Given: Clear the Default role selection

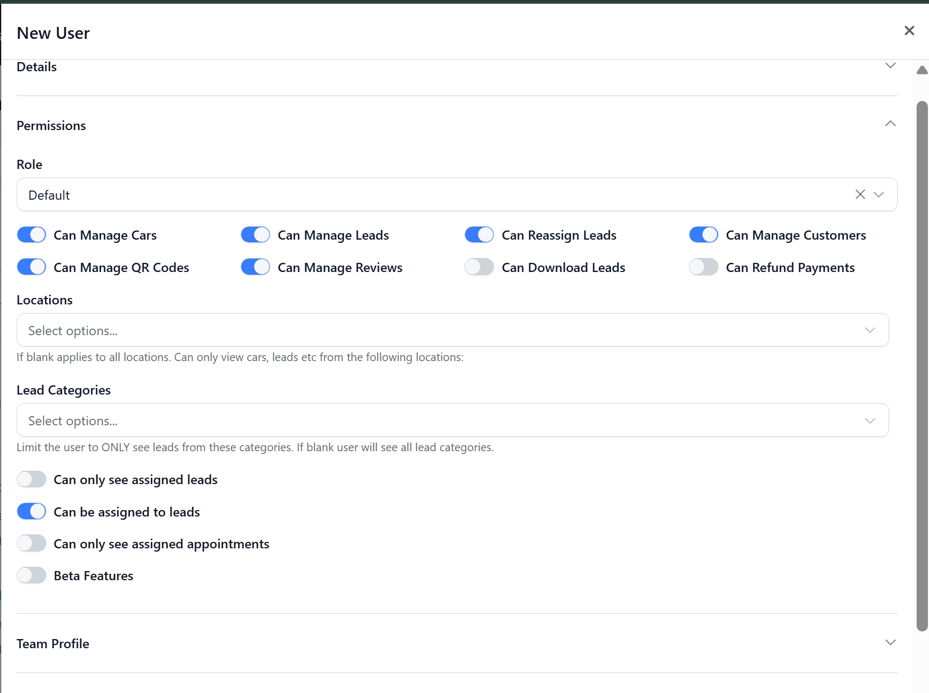Looking at the screenshot, I should [x=860, y=194].
